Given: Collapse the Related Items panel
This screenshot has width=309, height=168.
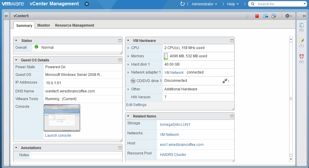Looking at the screenshot, I should [128, 116].
